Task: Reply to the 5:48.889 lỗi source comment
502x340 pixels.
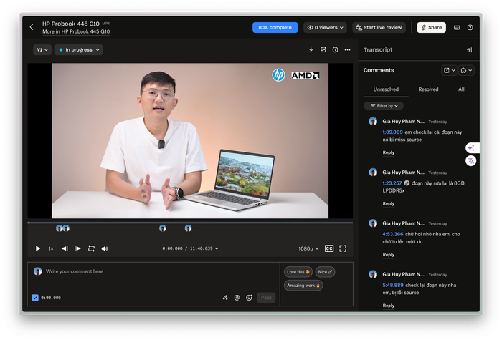Action: click(x=389, y=306)
